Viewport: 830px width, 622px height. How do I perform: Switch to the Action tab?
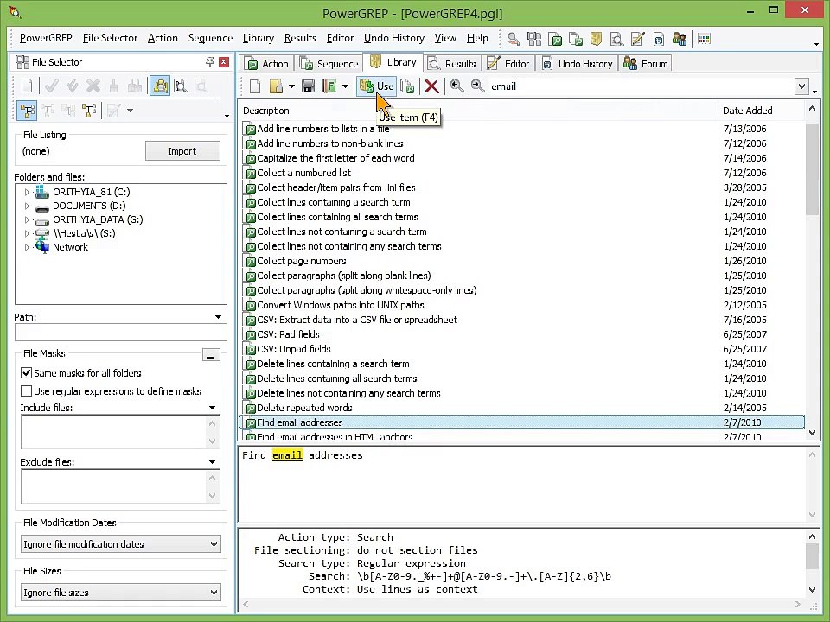pyautogui.click(x=267, y=63)
